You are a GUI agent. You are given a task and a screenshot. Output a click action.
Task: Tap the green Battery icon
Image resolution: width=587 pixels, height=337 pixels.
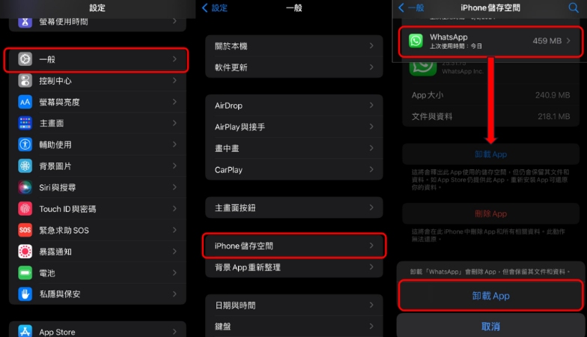pos(25,273)
